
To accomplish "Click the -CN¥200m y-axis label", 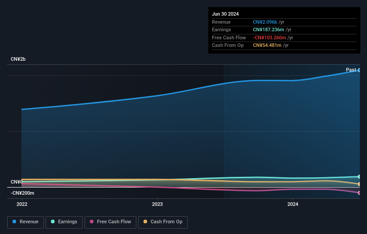I will pyautogui.click(x=22, y=193).
